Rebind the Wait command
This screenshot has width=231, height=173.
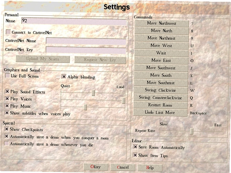click(x=161, y=53)
